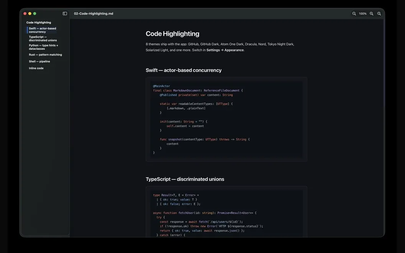The width and height of the screenshot is (405, 253).
Task: Minimize the window with the yellow button
Action: pos(30,13)
